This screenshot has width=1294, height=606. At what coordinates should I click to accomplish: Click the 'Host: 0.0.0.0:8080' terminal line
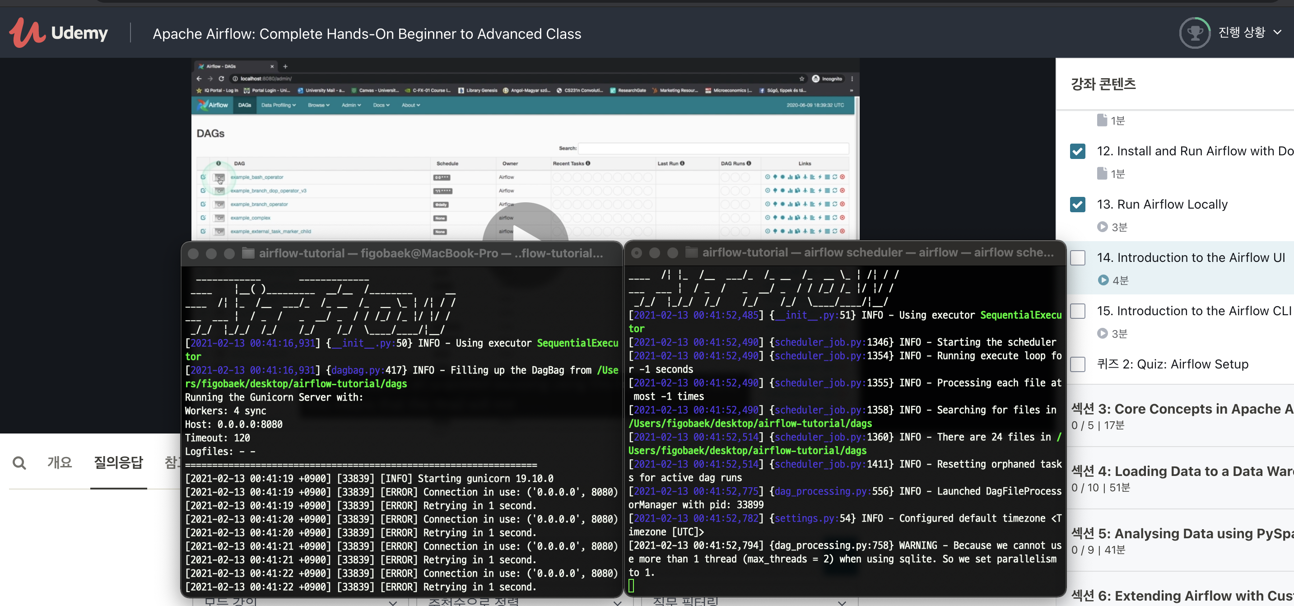(x=233, y=424)
